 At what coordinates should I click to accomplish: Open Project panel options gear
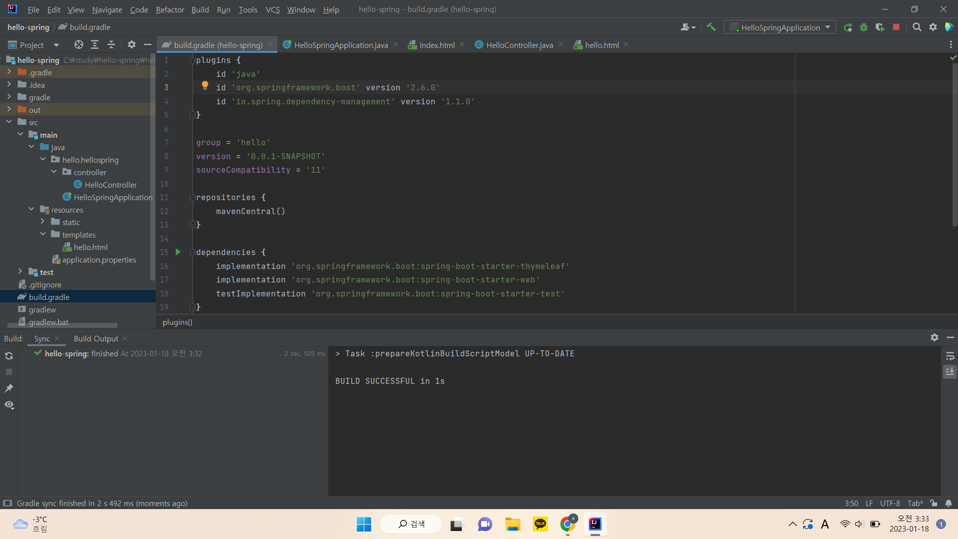coord(132,45)
